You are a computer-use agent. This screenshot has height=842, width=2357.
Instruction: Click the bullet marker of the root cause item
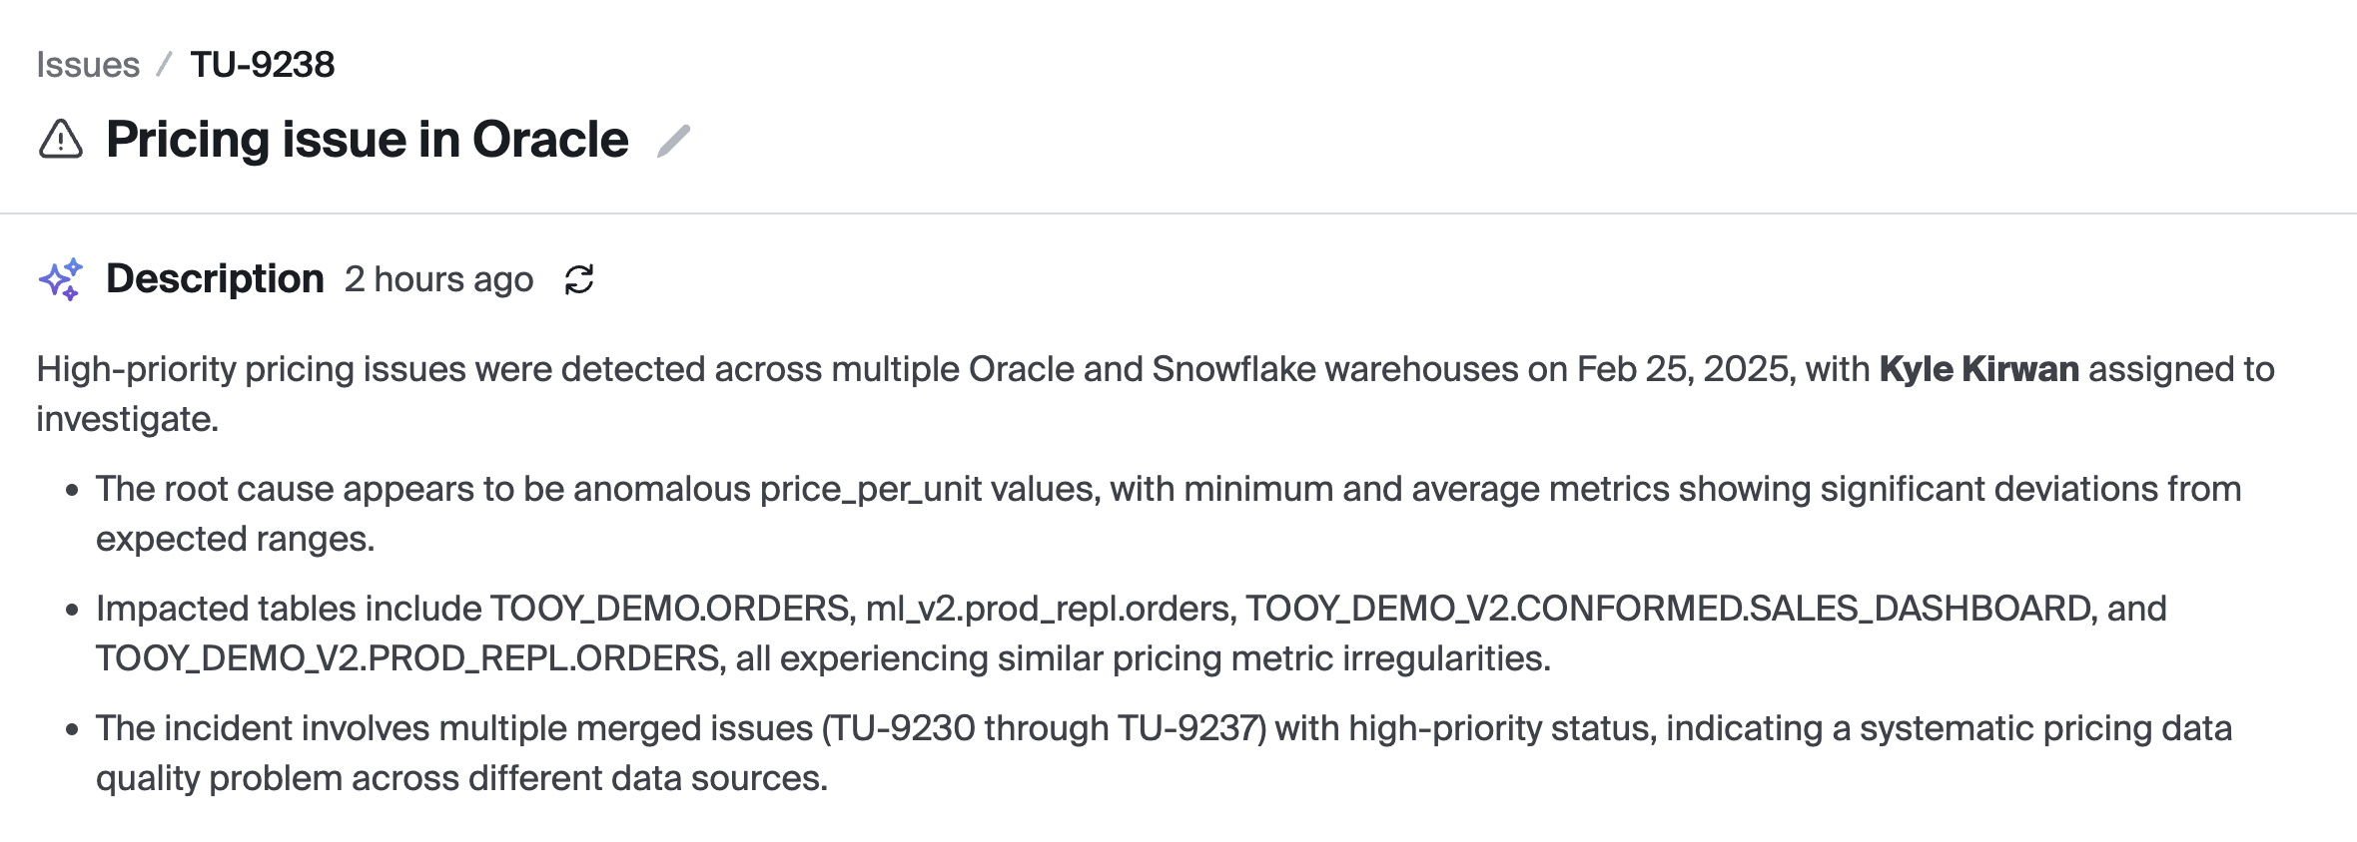click(x=72, y=490)
